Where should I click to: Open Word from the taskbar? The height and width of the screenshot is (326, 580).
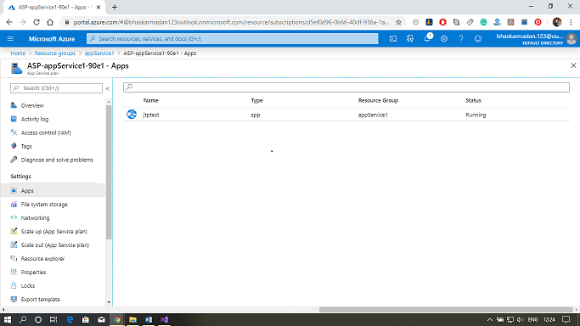(x=149, y=319)
